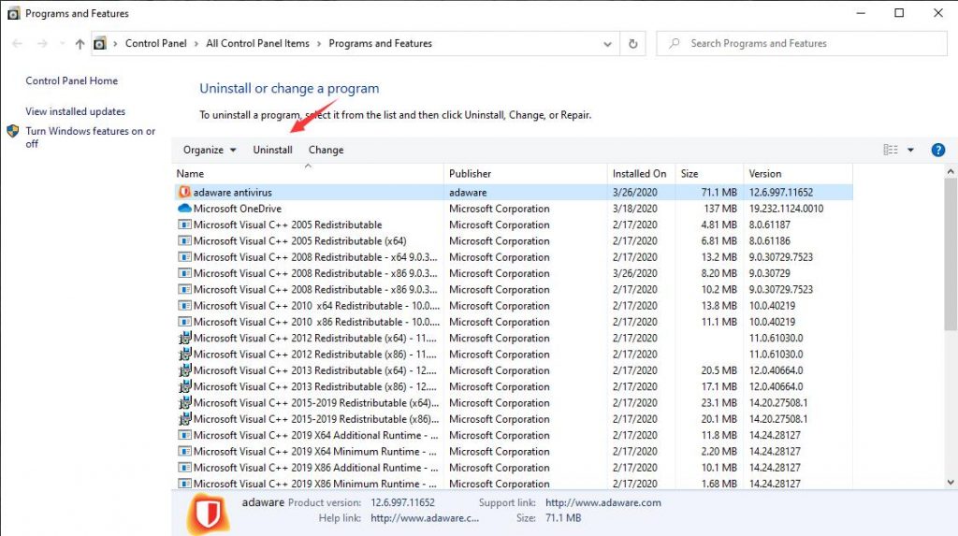Image resolution: width=958 pixels, height=536 pixels.
Task: Click the back arrow navigation button
Action: click(17, 43)
